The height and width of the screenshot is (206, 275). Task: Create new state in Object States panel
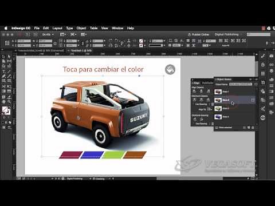249,128
